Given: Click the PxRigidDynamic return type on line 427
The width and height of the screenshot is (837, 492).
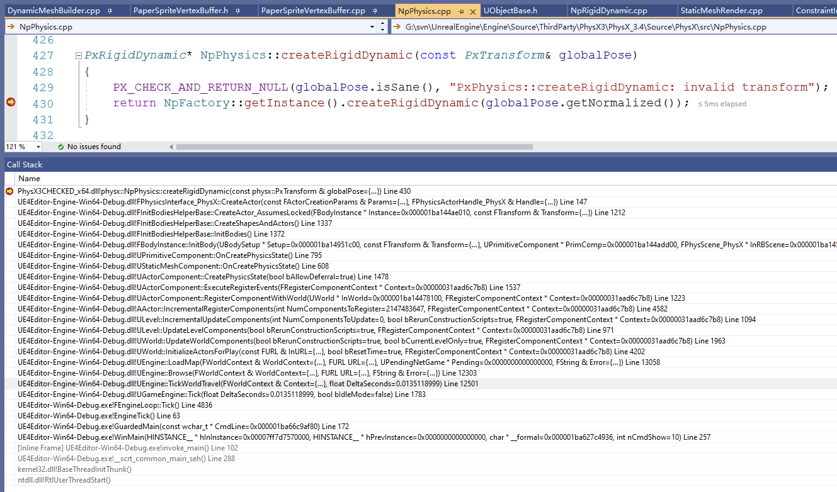Looking at the screenshot, I should (135, 55).
